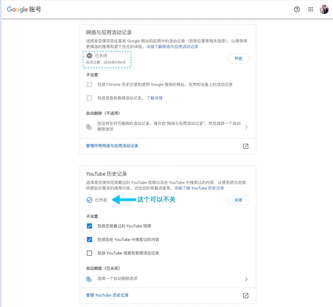Image resolution: width=333 pixels, height=307 pixels.
Task: Open 详细了解网络与应用活动记录 link
Action: (172, 47)
